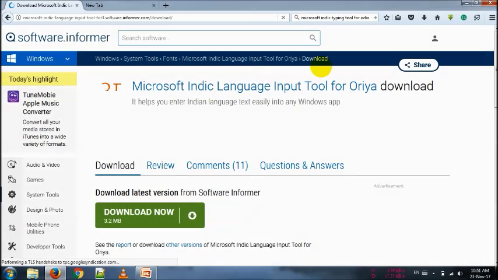This screenshot has height=280, width=498.
Task: Open Mobile Phone Utilities category icon
Action: point(12,228)
